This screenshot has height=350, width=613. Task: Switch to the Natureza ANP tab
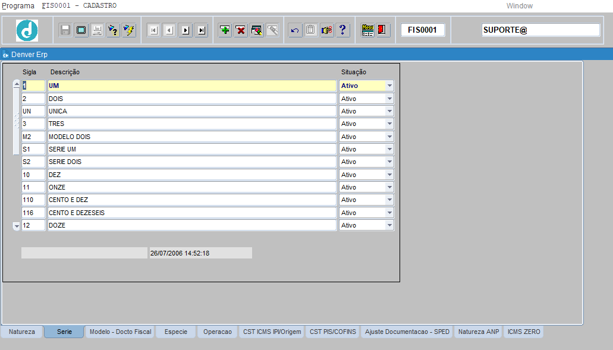[x=479, y=332]
